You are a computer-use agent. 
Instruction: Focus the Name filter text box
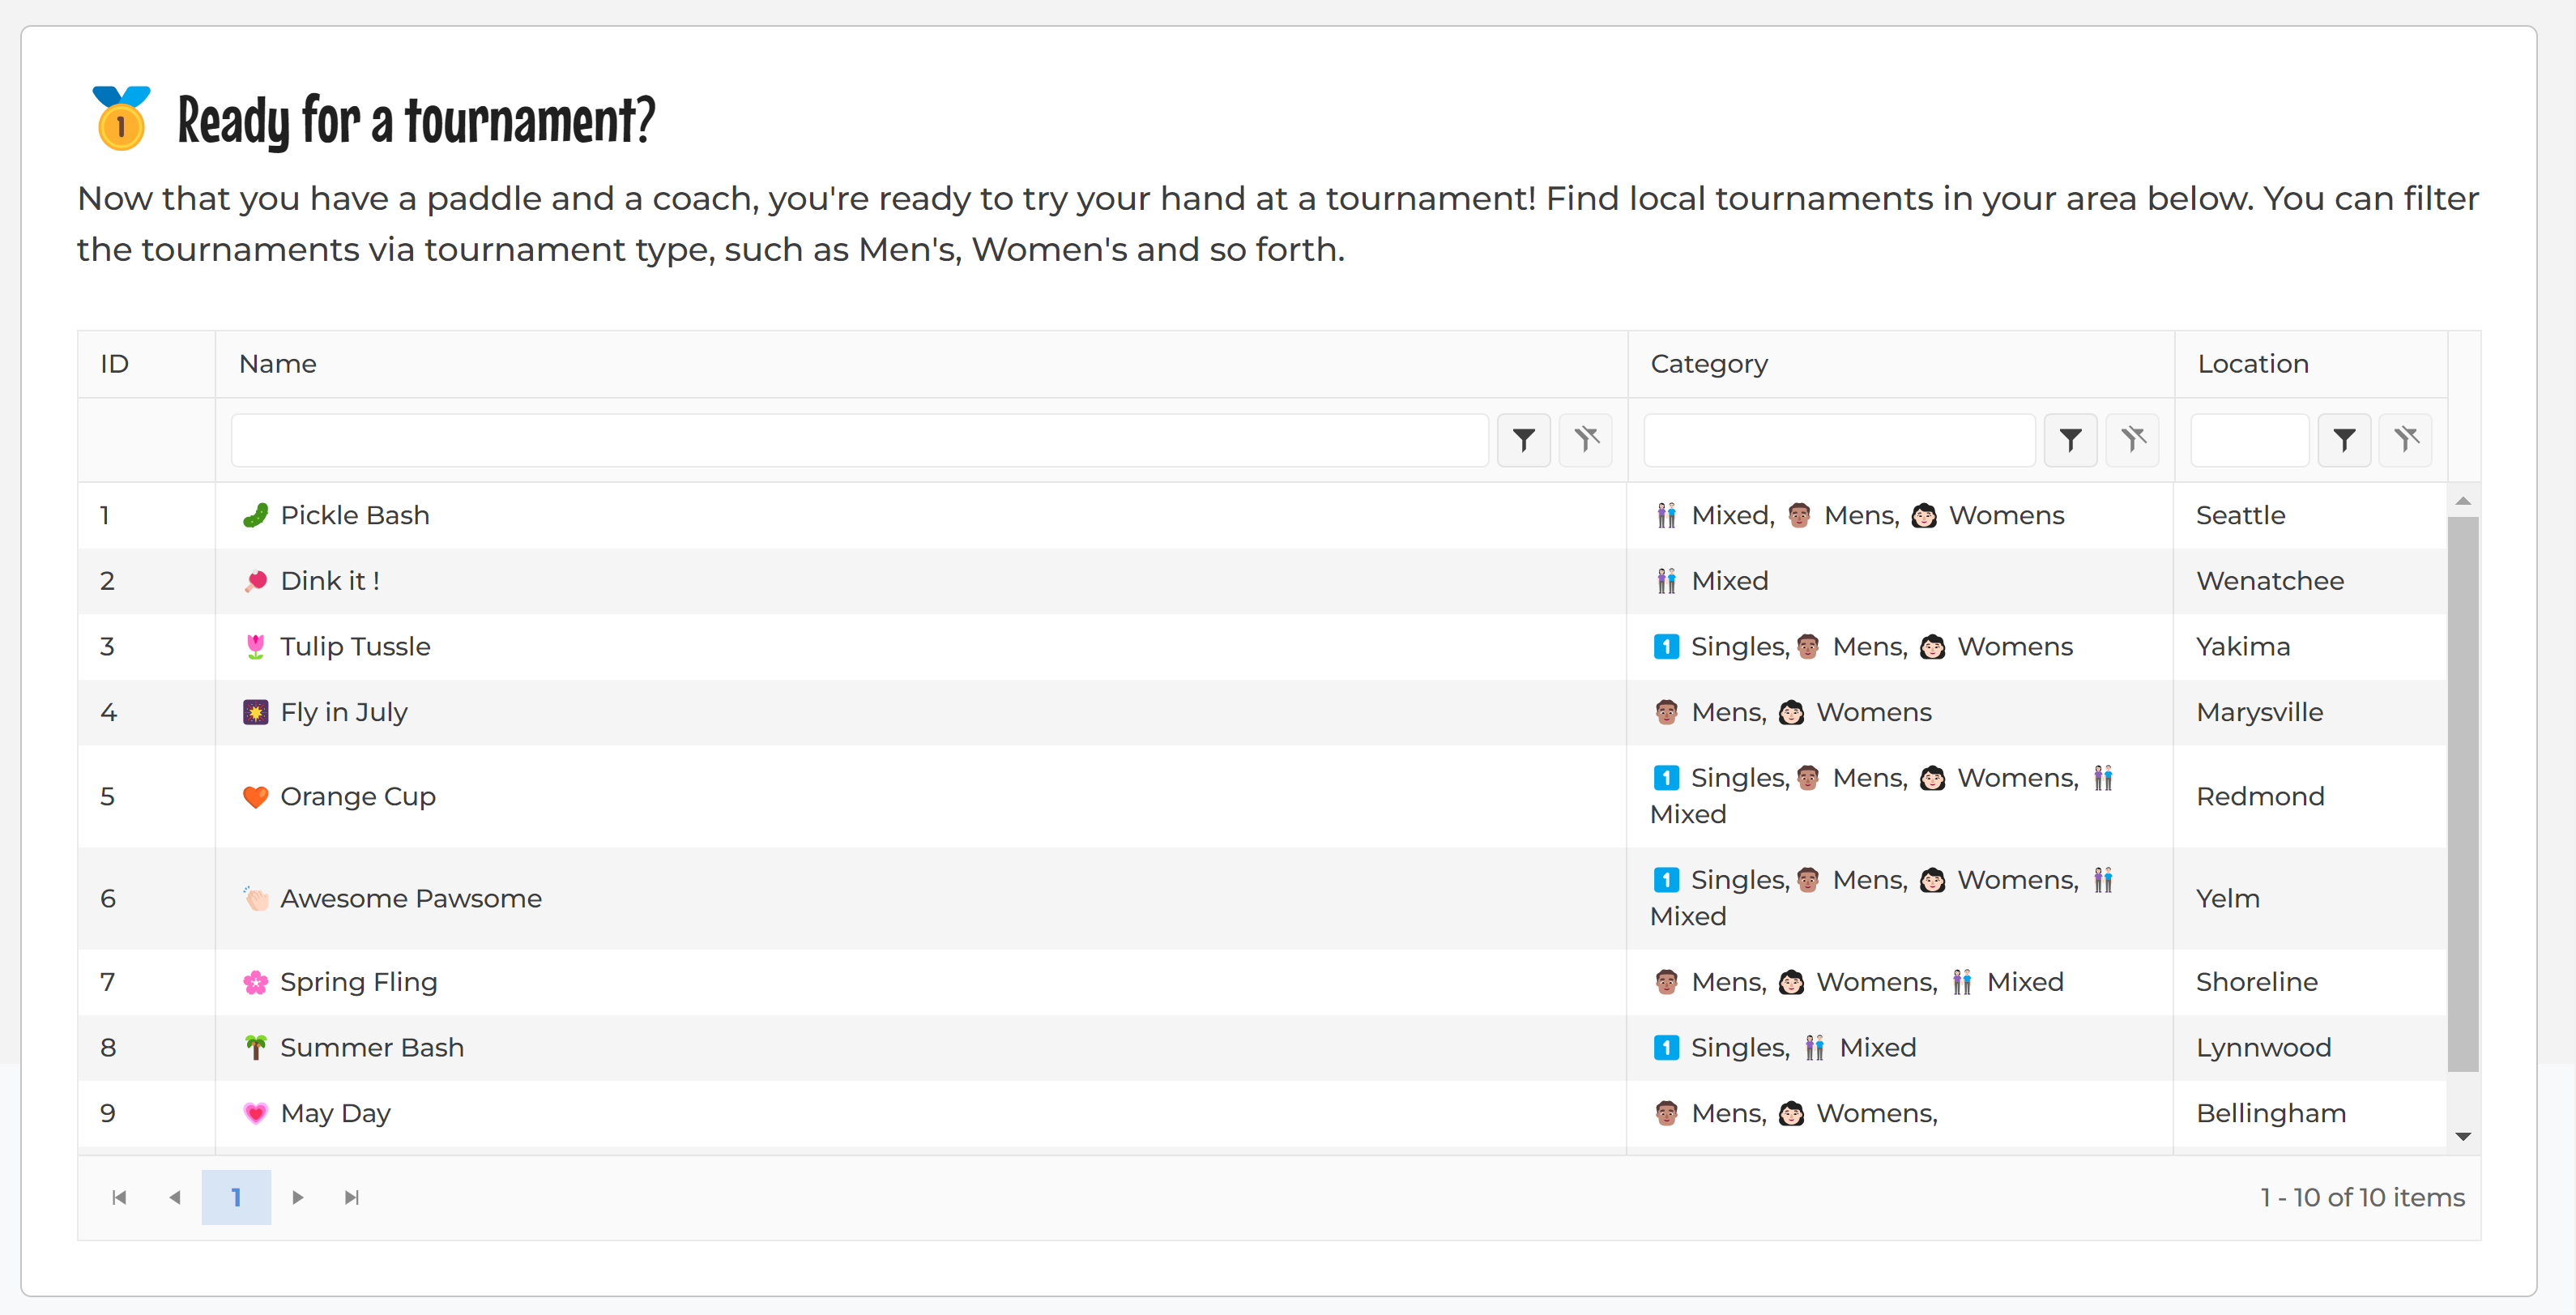(x=859, y=440)
